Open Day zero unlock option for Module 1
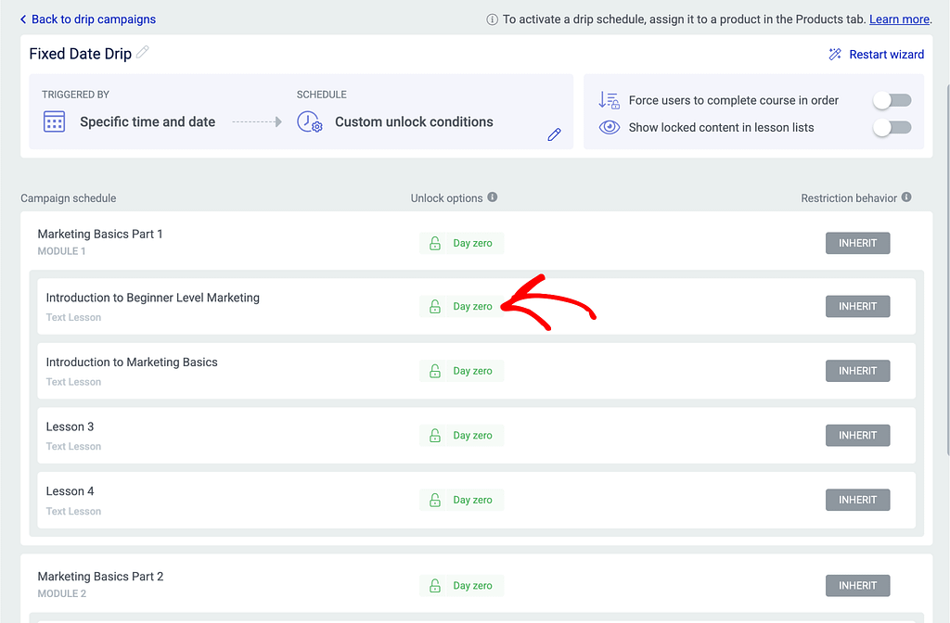The height and width of the screenshot is (623, 950). [462, 243]
